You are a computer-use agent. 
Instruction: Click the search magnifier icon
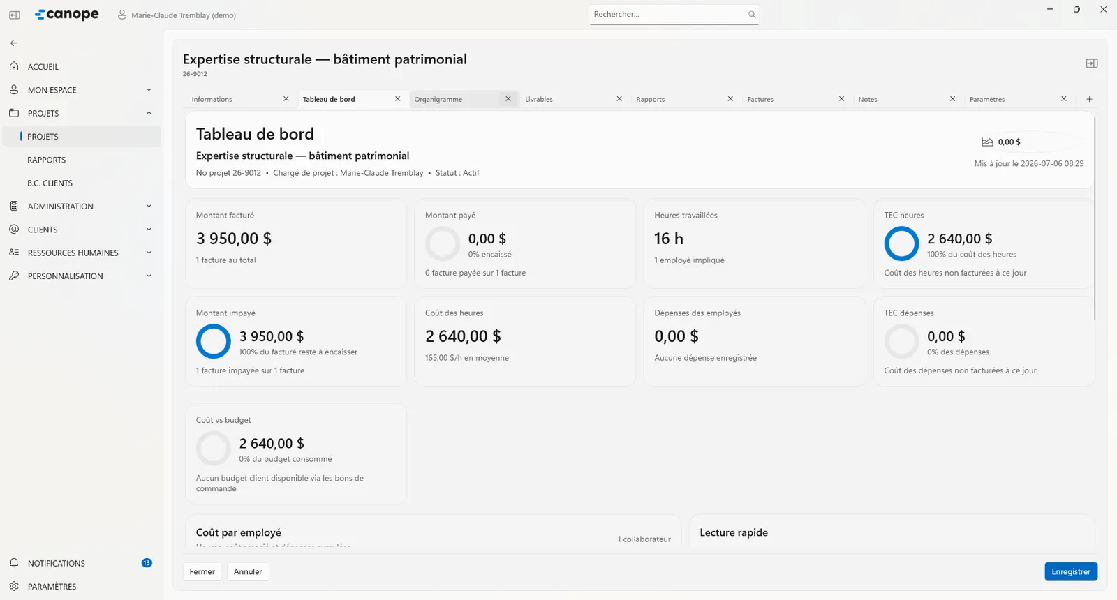pos(752,15)
